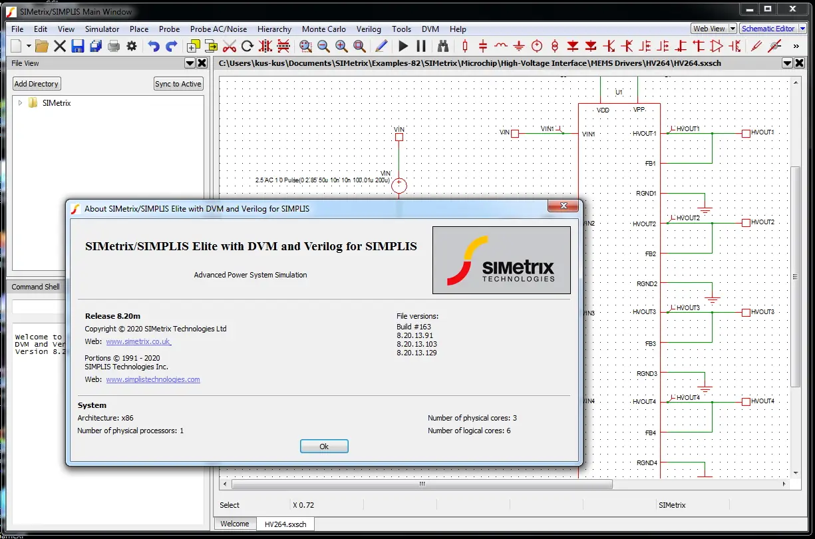Click the last toolbar probe icon, with a circle
The image size is (815, 539).
pos(774,46)
